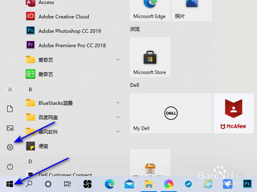Open File Explorer from taskbar
The height and width of the screenshot is (192, 257).
(149, 184)
